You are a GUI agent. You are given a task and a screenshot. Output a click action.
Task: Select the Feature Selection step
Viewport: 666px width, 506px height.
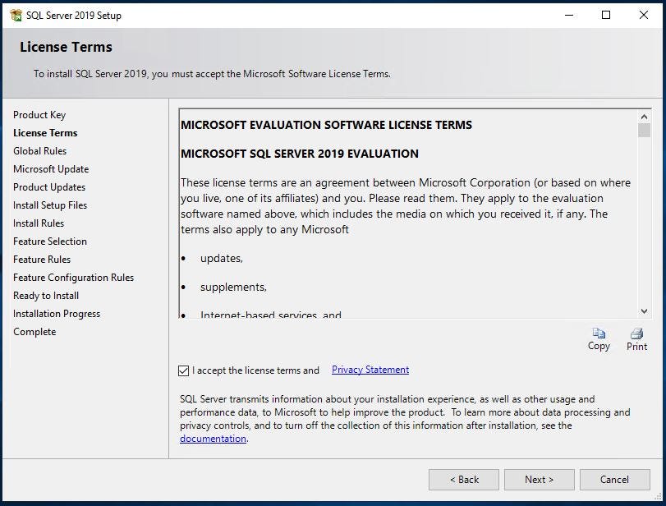pyautogui.click(x=50, y=241)
